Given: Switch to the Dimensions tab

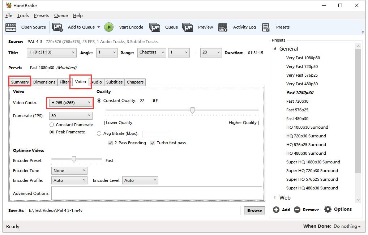Looking at the screenshot, I should pyautogui.click(x=44, y=82).
